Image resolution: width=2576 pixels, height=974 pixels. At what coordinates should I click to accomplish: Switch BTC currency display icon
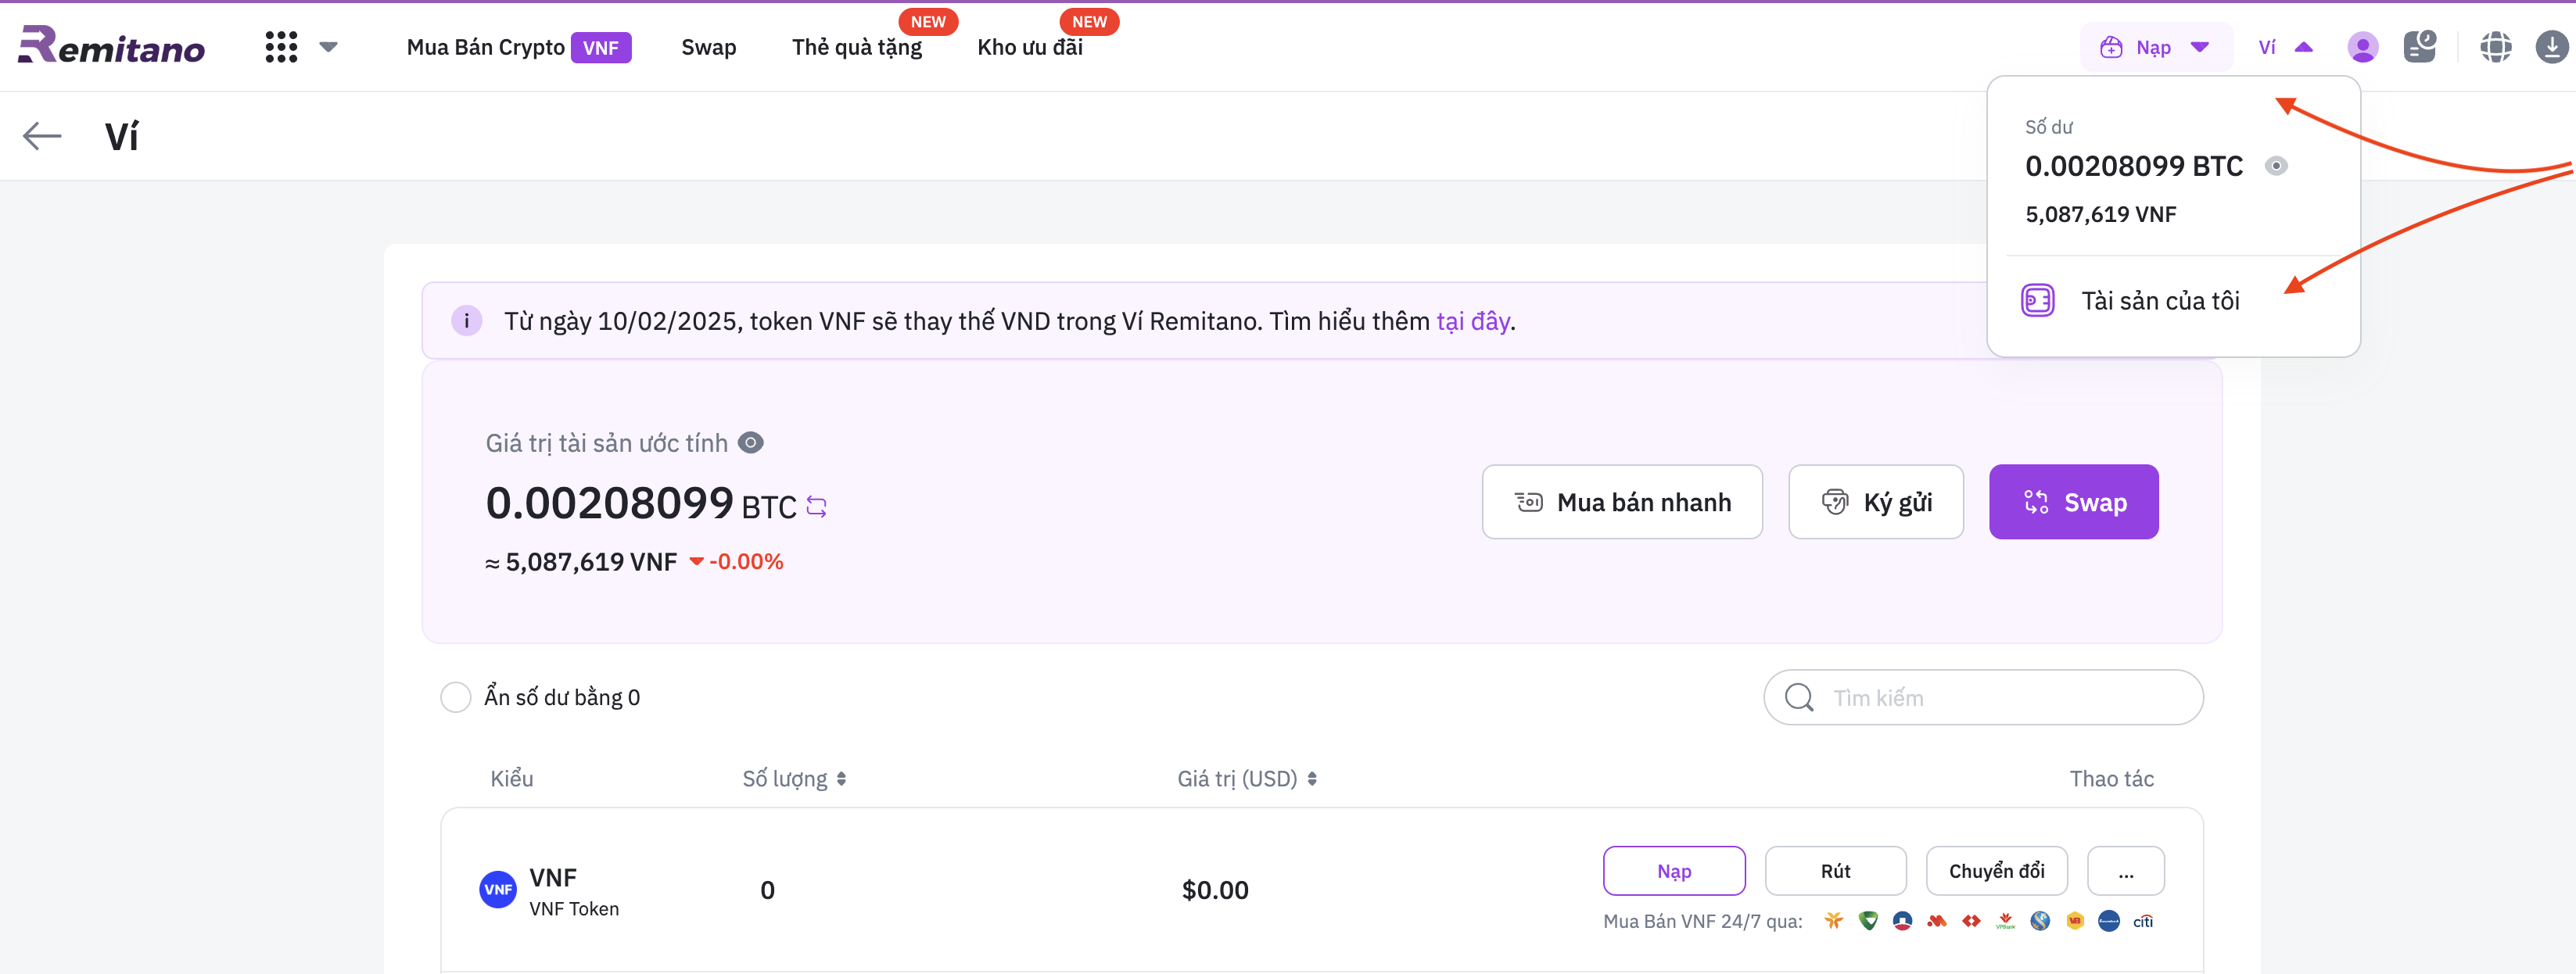click(x=817, y=507)
